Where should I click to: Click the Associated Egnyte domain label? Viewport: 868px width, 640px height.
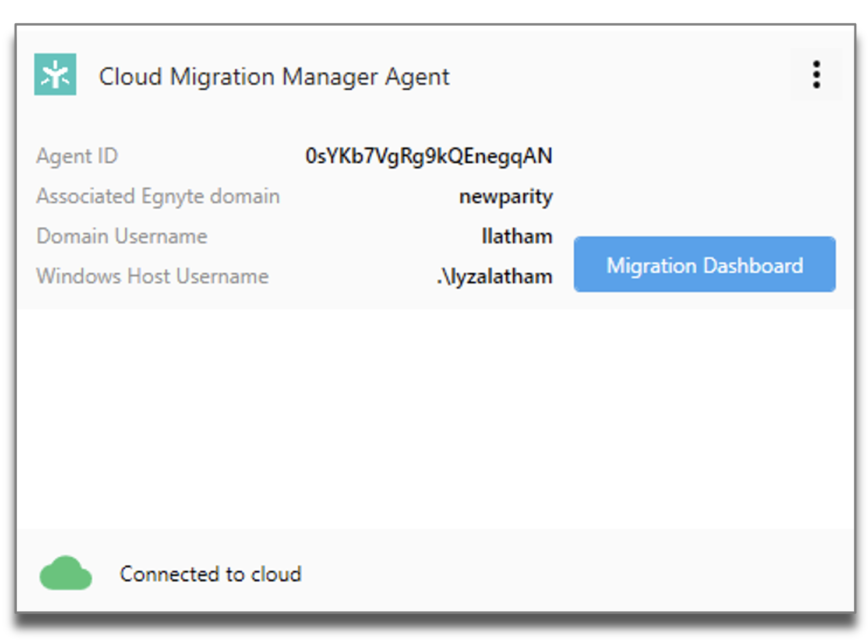click(158, 196)
